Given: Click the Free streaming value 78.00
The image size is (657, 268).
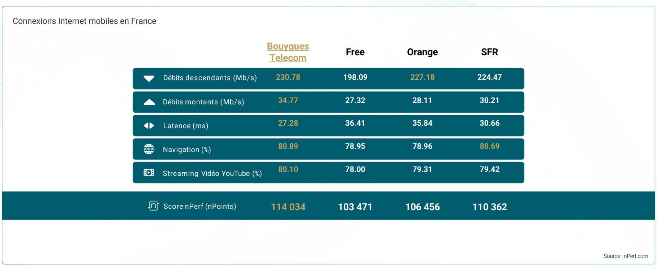Looking at the screenshot, I should tap(355, 169).
